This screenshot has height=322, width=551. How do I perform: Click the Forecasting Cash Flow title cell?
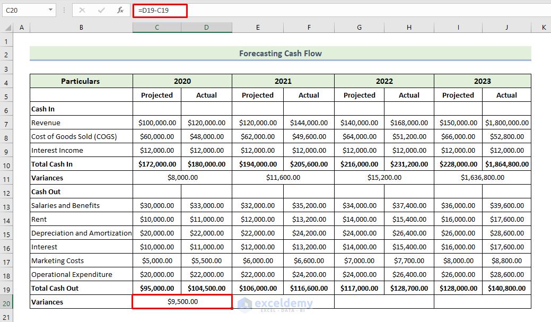click(x=281, y=54)
